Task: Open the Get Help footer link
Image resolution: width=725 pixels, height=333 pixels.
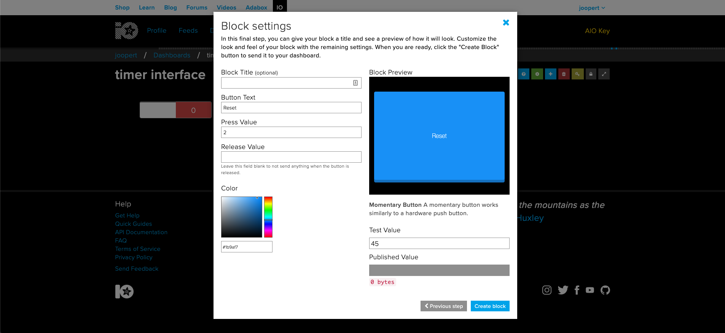Action: 127,216
